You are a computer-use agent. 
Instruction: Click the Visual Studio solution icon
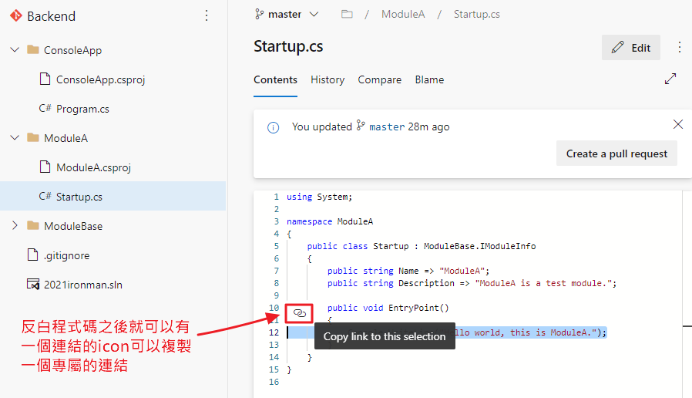tap(33, 284)
